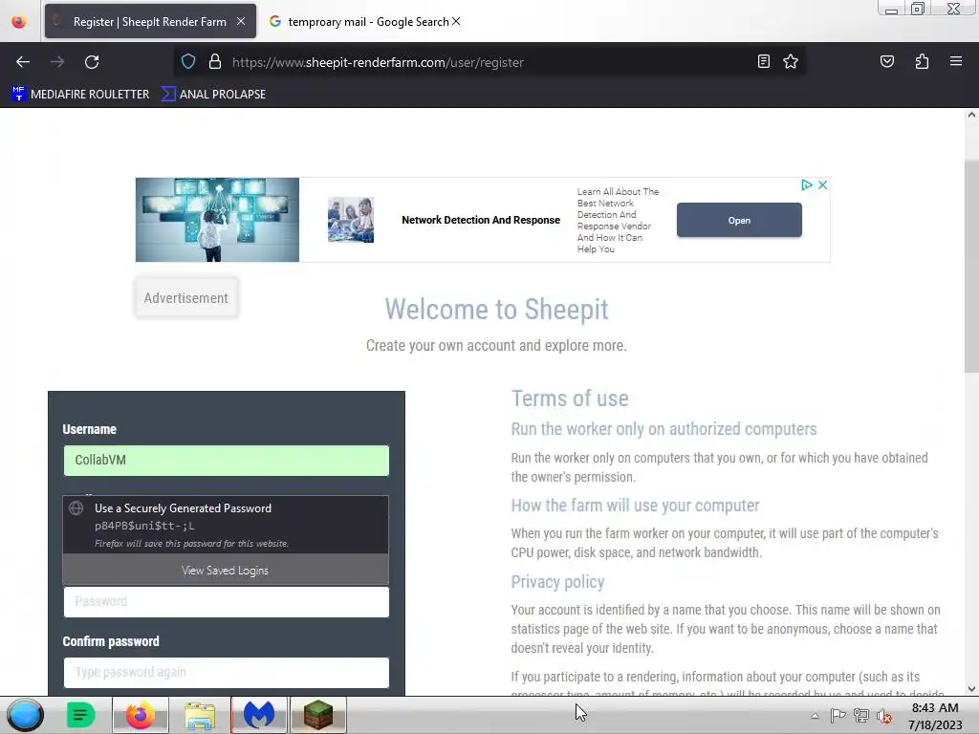Switch to Register | SheepIt Render Farm tab

click(150, 21)
